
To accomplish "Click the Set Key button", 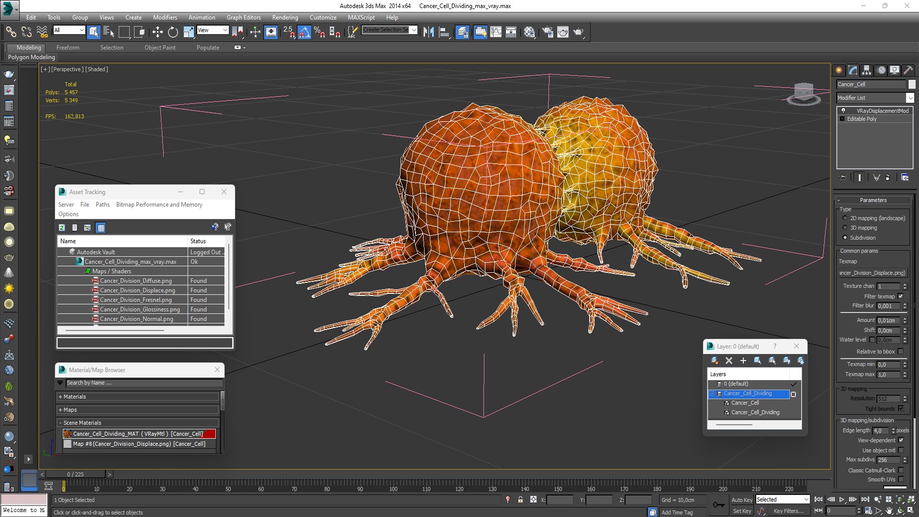I will [x=741, y=511].
